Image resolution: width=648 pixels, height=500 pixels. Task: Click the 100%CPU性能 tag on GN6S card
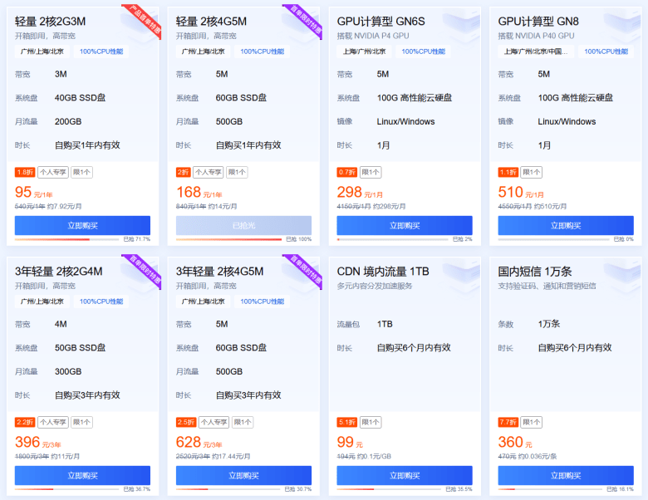point(423,51)
